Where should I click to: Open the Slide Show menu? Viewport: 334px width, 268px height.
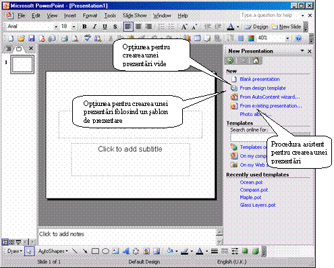135,16
